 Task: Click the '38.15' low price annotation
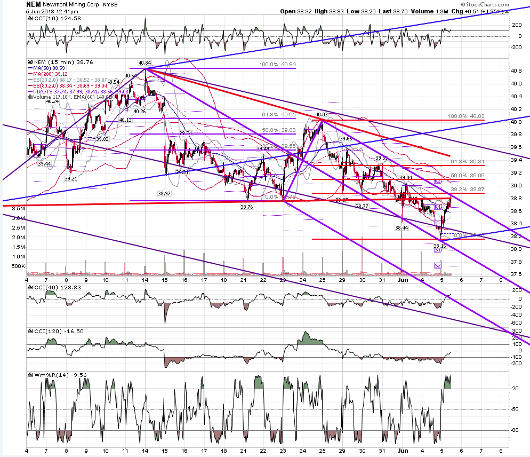click(440, 246)
